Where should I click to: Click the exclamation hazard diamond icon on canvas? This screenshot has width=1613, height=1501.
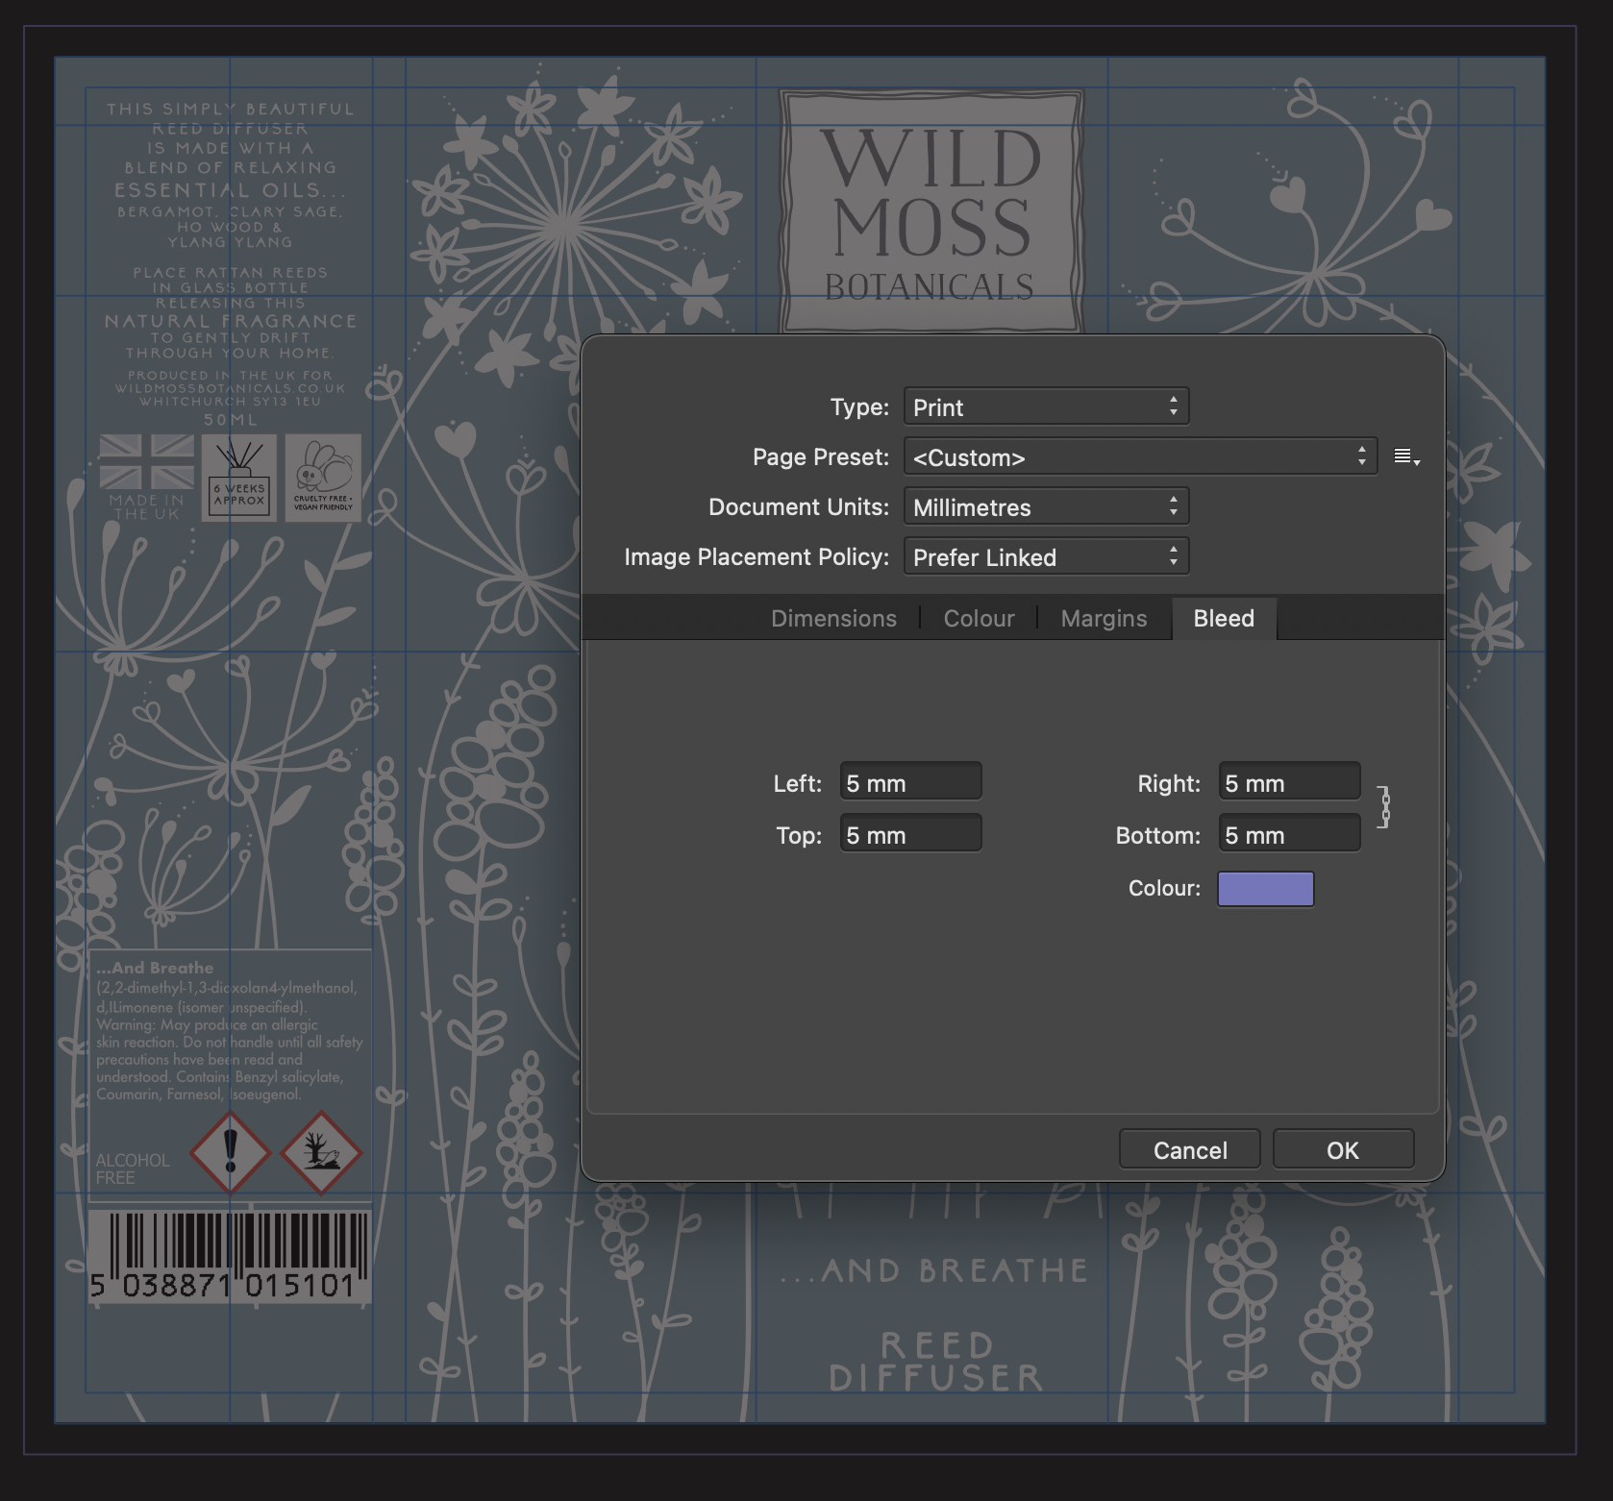click(231, 1152)
